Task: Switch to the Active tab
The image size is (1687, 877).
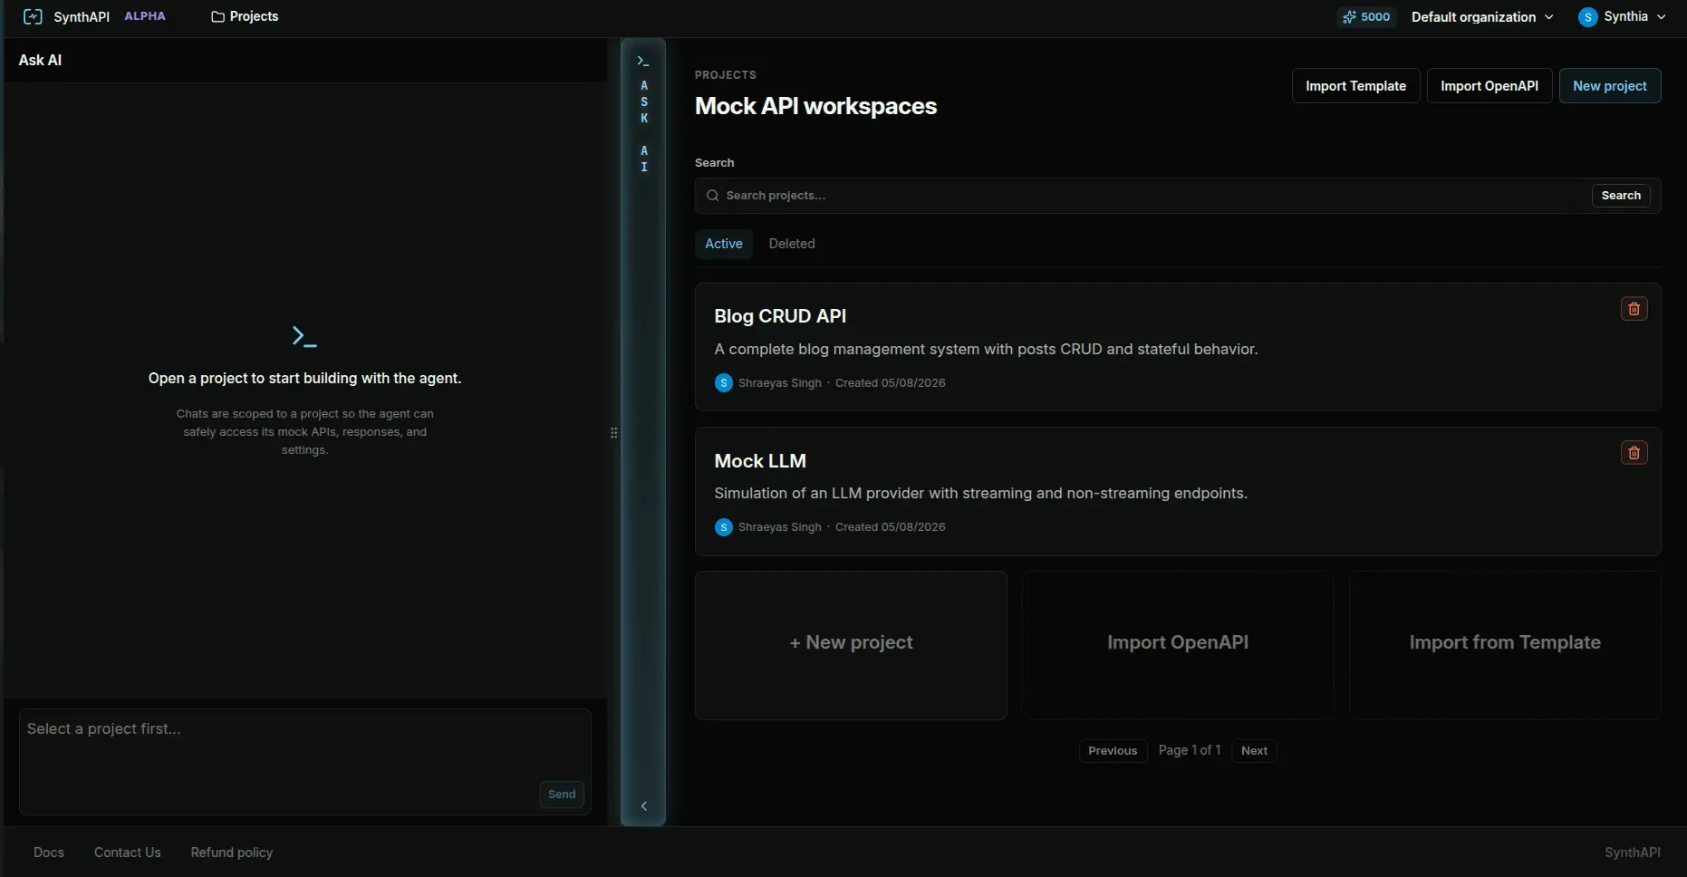Action: (x=724, y=244)
